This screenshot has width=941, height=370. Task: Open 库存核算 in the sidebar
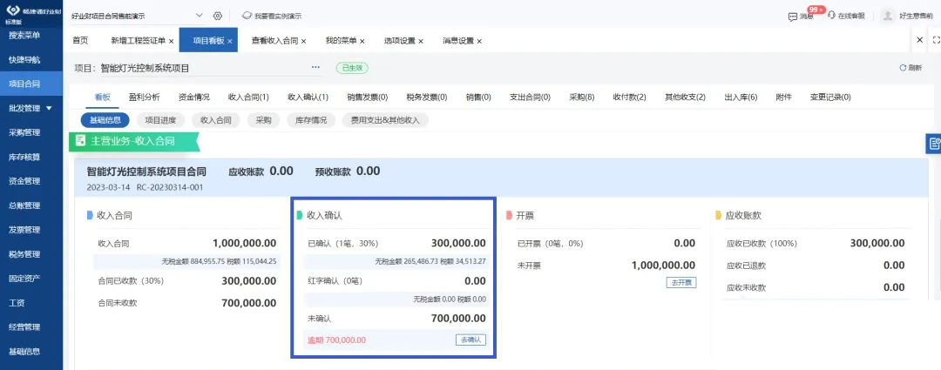[x=31, y=157]
